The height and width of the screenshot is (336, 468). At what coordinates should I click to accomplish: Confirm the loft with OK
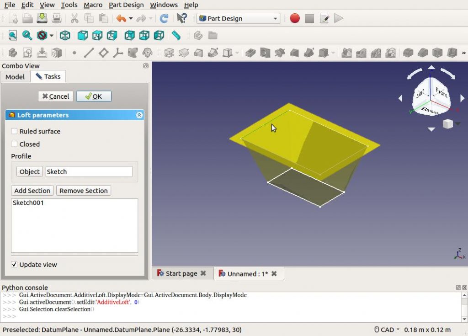[x=94, y=96]
